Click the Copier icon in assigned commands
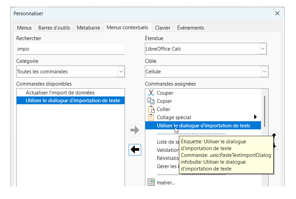This screenshot has height=199, width=296. tap(151, 101)
